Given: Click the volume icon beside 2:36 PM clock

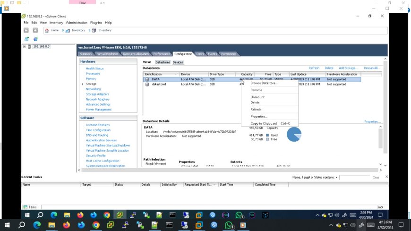Looking at the screenshot, I should [337, 215].
